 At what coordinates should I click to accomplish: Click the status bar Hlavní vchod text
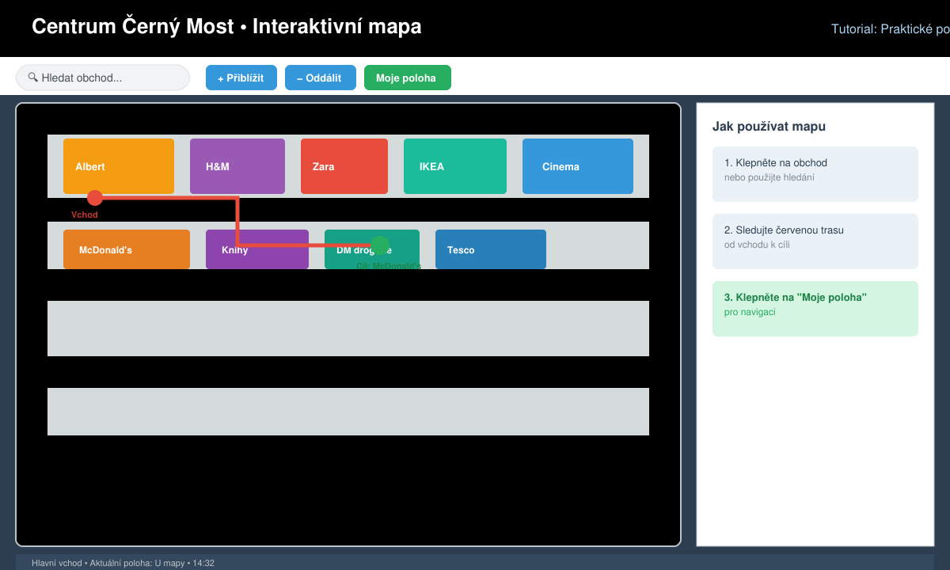tap(123, 563)
